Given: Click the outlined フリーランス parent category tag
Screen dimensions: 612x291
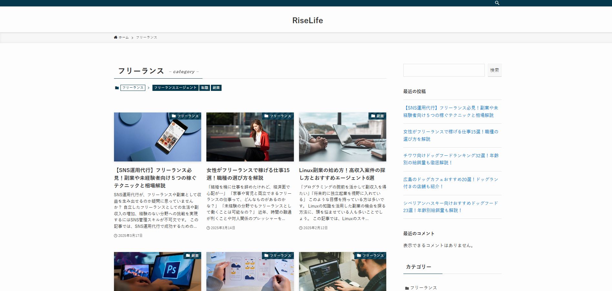Looking at the screenshot, I should pyautogui.click(x=133, y=88).
